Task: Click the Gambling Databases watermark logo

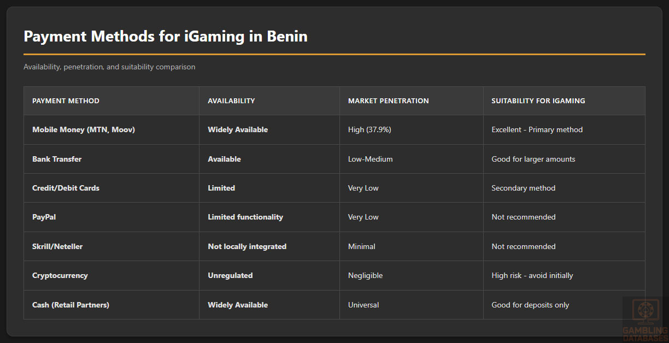Action: tap(645, 318)
